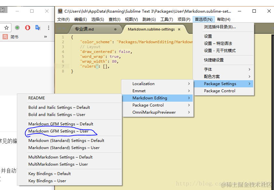
Task: Open MultiMarkdown Settings – Default
Action: (70, 157)
